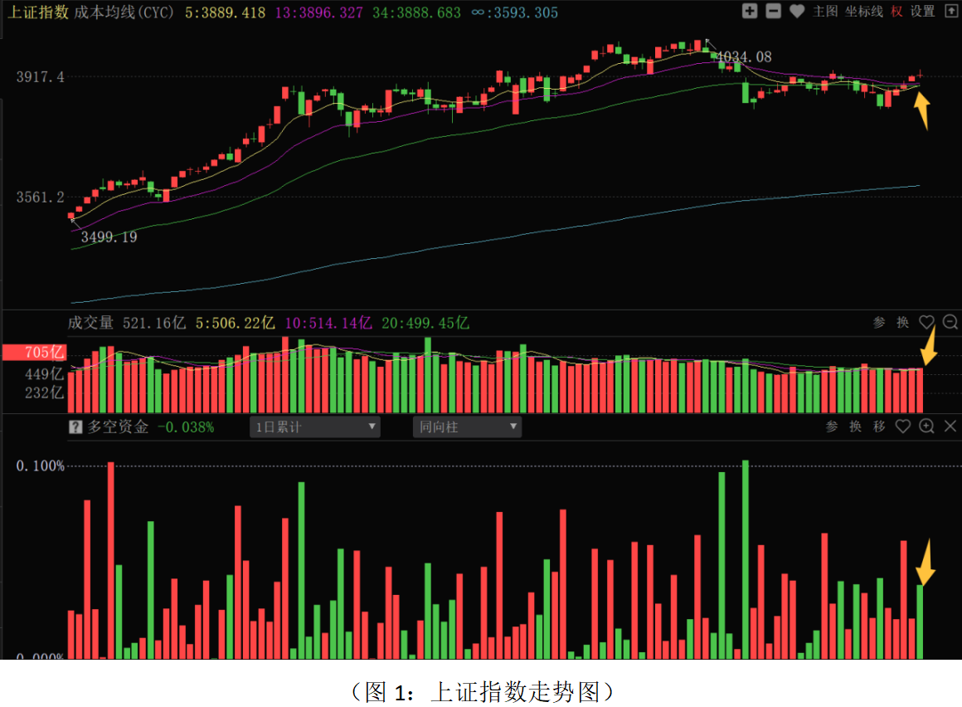The width and height of the screenshot is (962, 707).
Task: Open the 主图 menu
Action: coord(825,12)
